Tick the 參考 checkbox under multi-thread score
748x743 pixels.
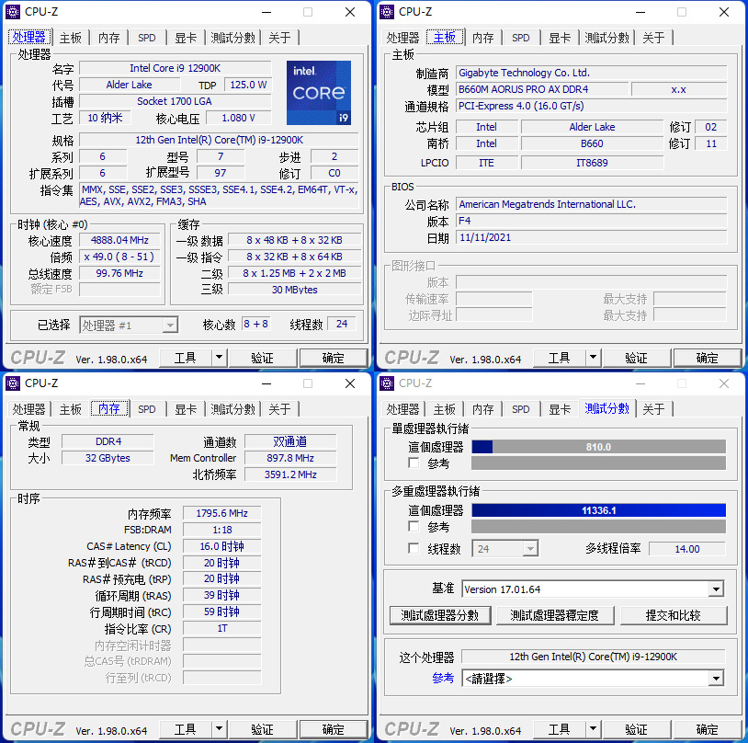414,526
